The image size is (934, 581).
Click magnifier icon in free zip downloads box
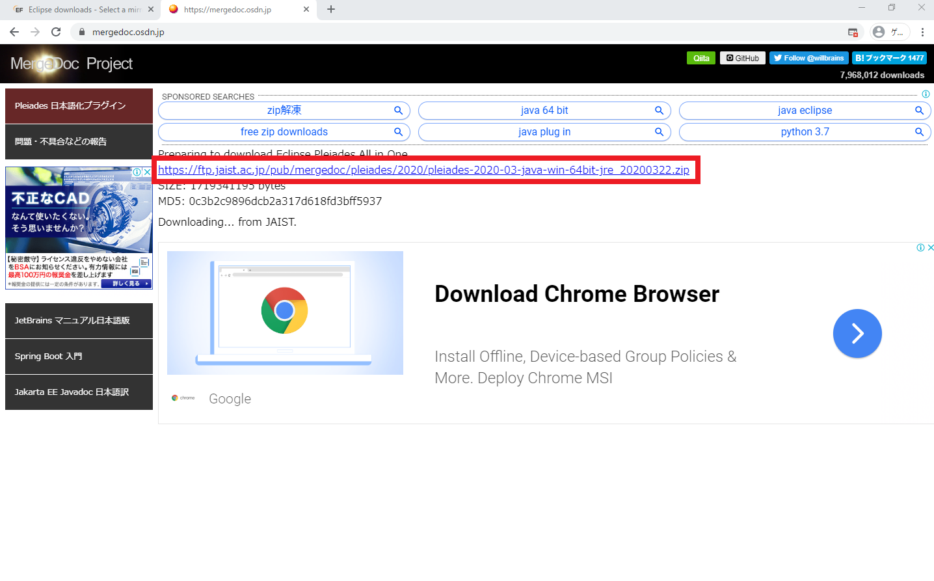pyautogui.click(x=399, y=132)
